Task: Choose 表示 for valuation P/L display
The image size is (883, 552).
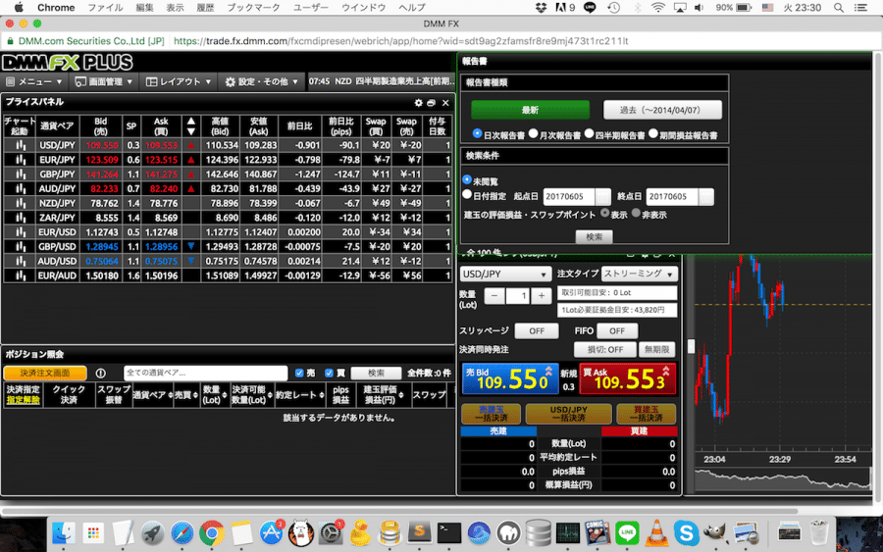Action: [x=604, y=214]
